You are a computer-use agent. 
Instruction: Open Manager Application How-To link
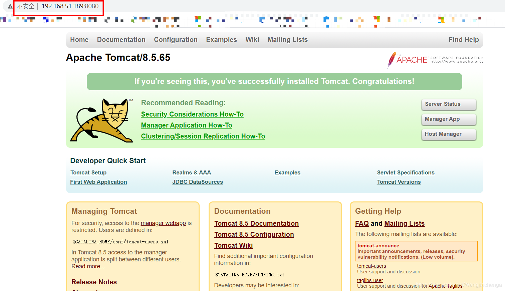click(x=187, y=125)
